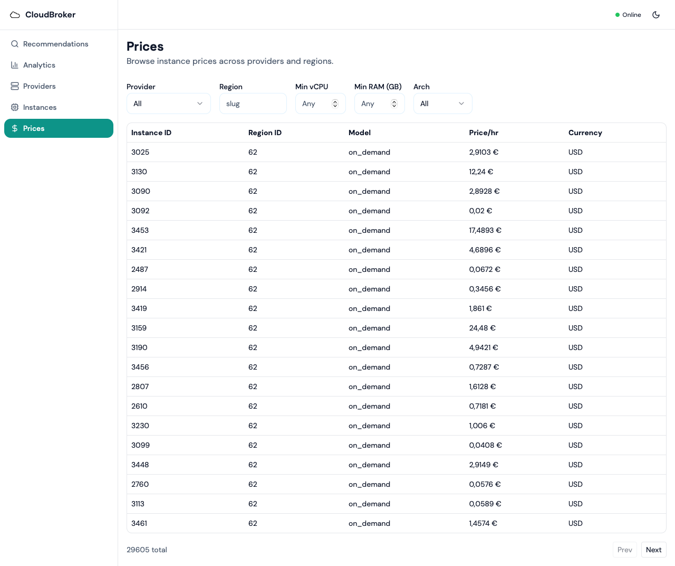675x566 pixels.
Task: Click the Providers stack icon
Action: coord(15,86)
